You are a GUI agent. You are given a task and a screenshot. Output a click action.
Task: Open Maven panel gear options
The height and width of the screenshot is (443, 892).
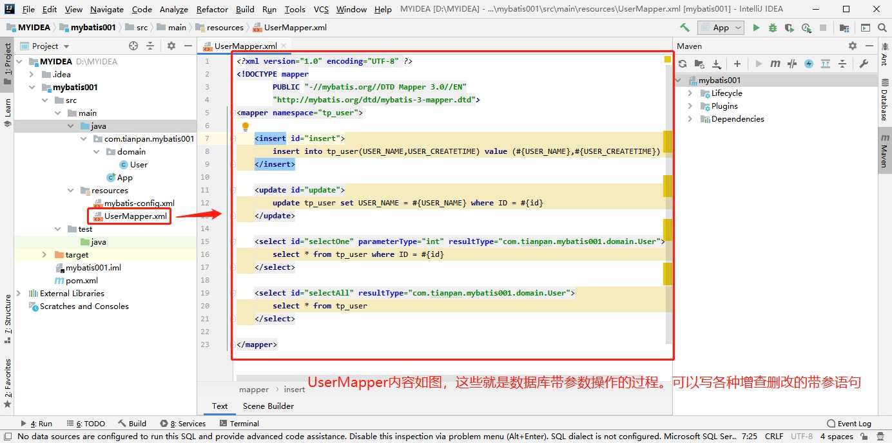[853, 46]
